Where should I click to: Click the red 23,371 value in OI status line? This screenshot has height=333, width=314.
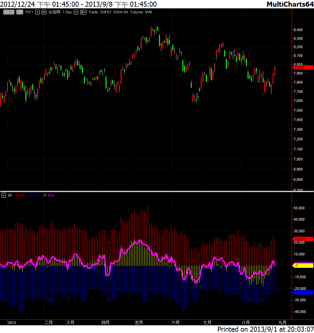tap(21, 195)
